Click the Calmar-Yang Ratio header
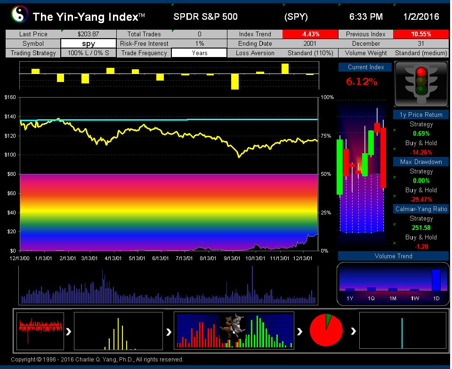This screenshot has width=452, height=369. click(x=421, y=209)
